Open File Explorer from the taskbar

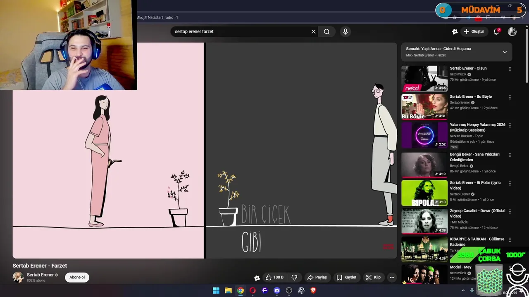click(x=228, y=290)
